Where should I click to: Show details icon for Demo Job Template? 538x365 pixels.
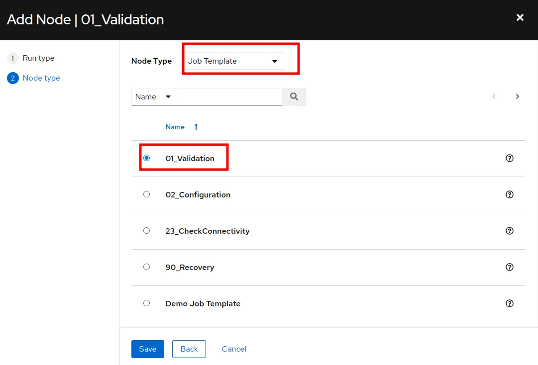pos(509,303)
